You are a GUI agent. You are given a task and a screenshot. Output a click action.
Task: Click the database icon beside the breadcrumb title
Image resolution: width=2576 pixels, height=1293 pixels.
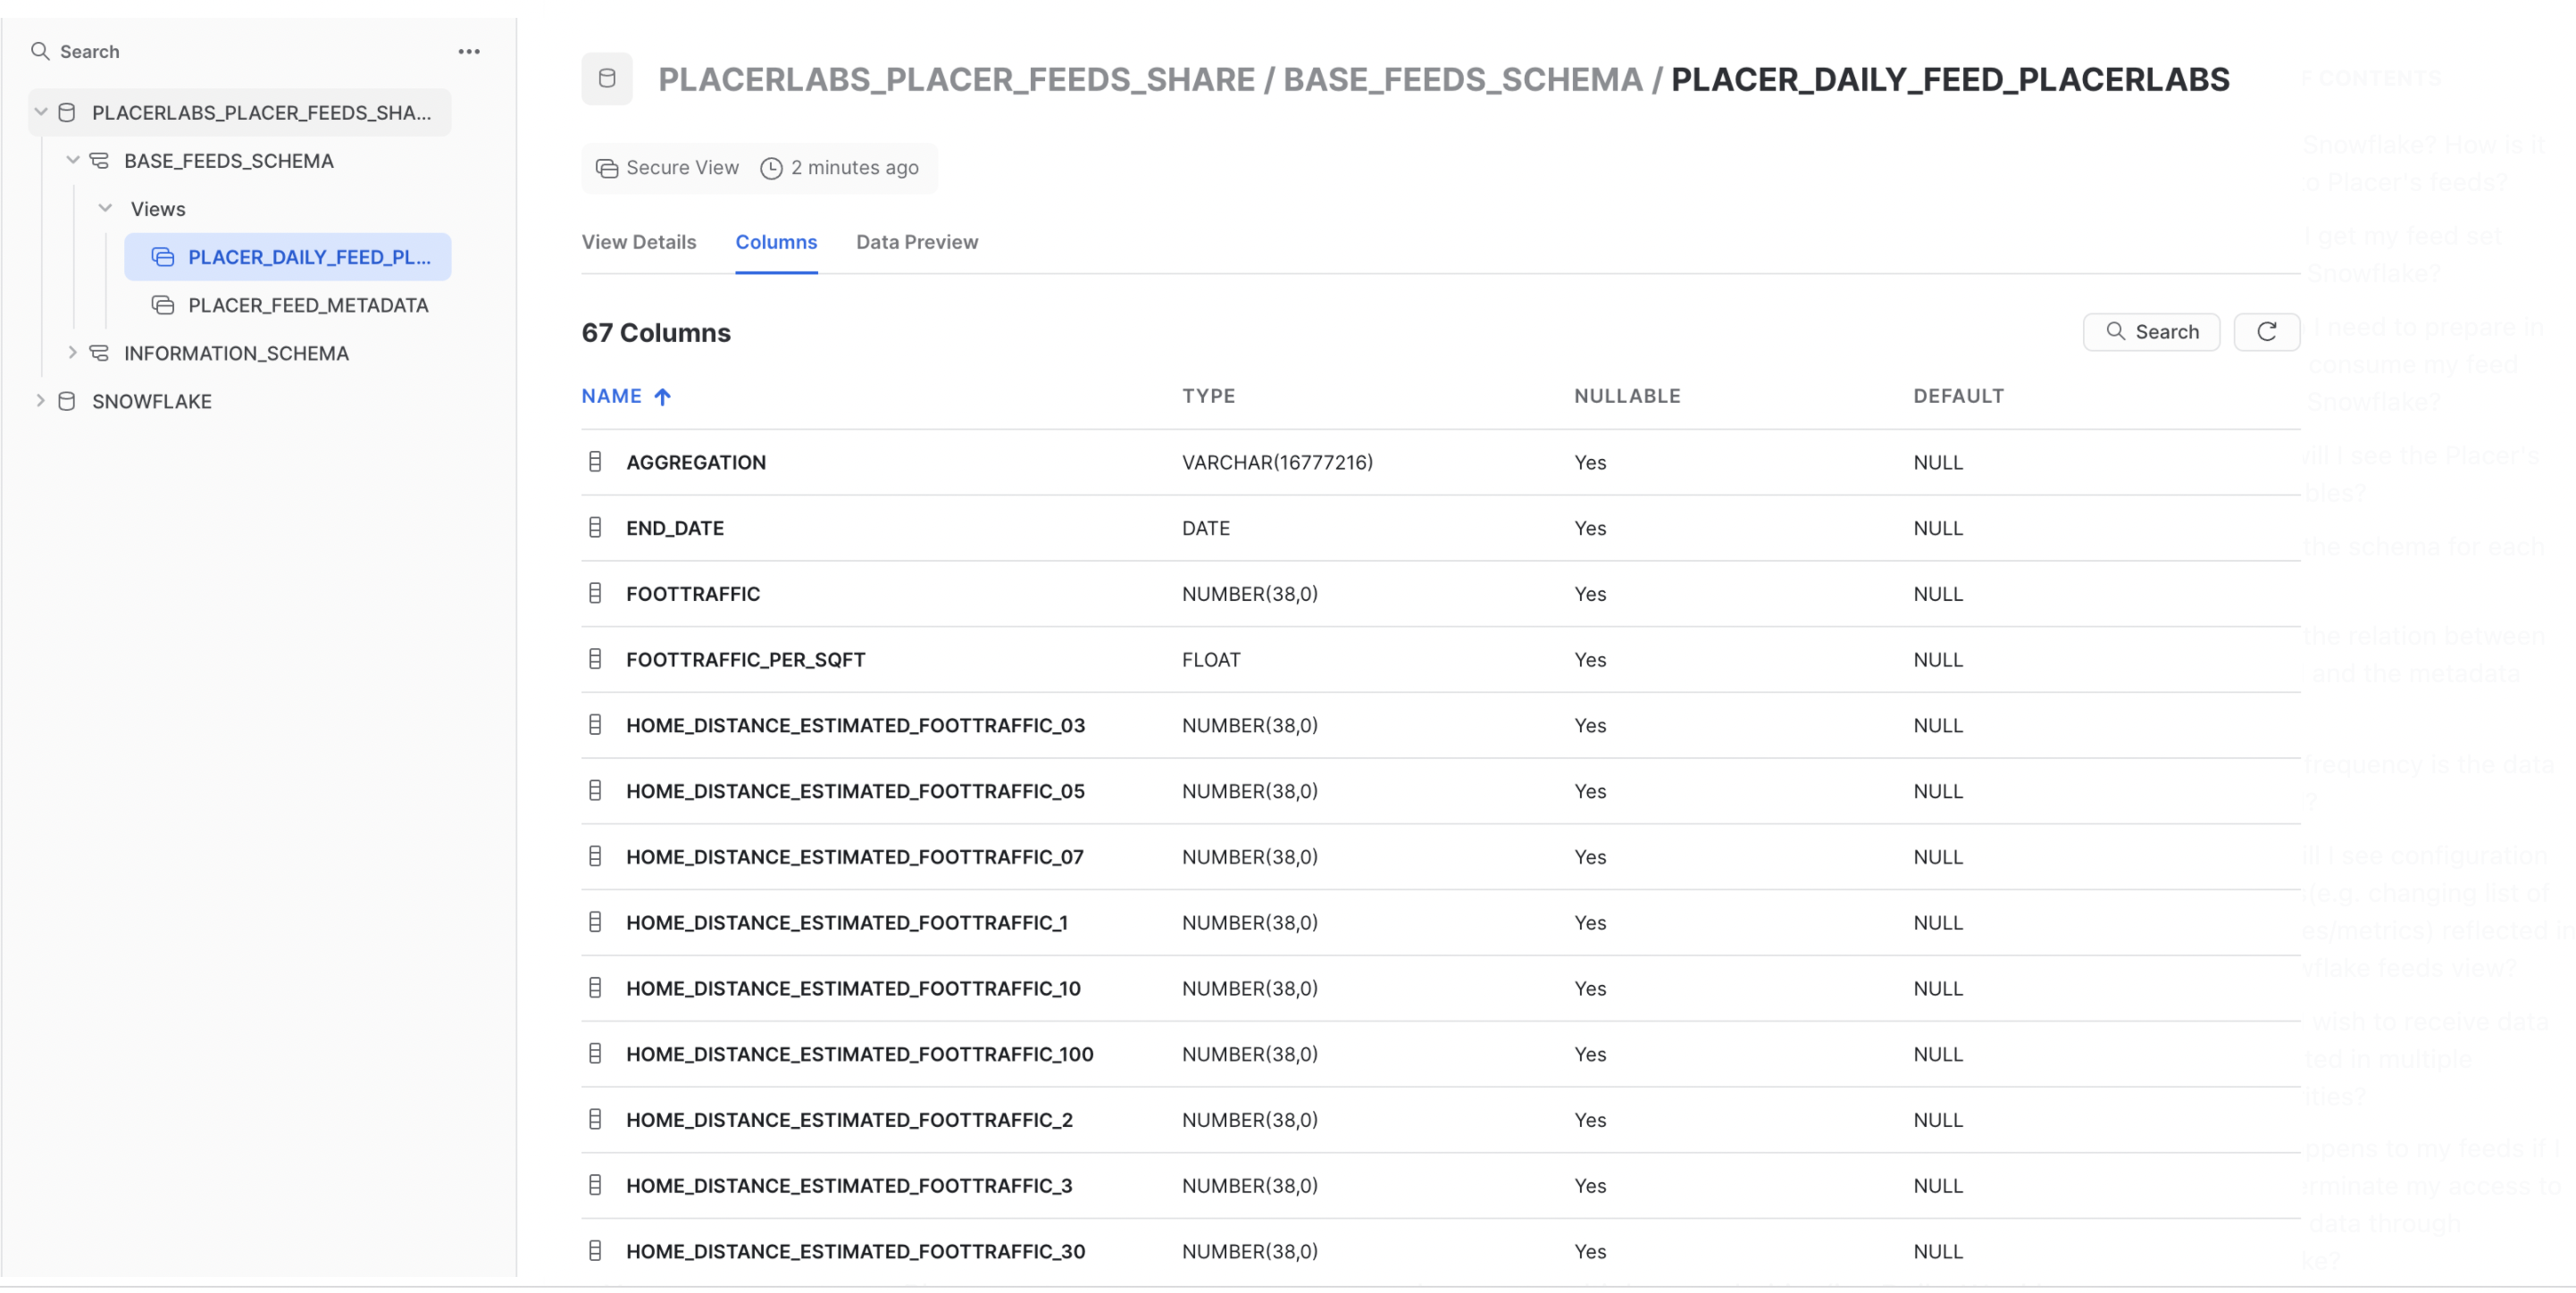tap(607, 79)
